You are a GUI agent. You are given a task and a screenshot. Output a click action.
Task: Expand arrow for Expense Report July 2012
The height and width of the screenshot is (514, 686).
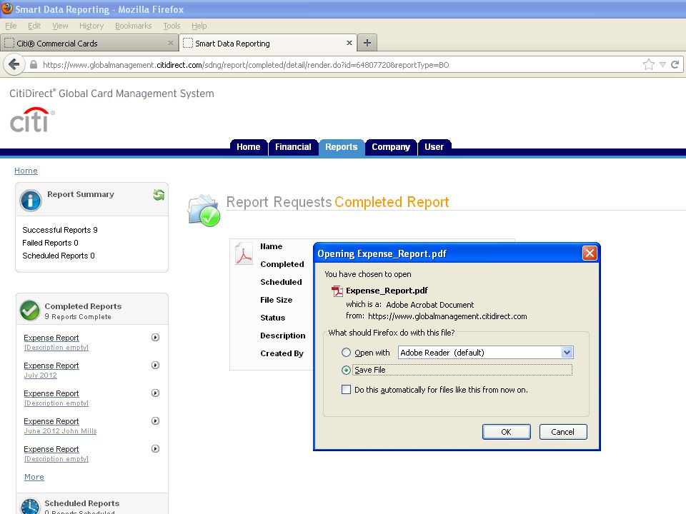[155, 365]
